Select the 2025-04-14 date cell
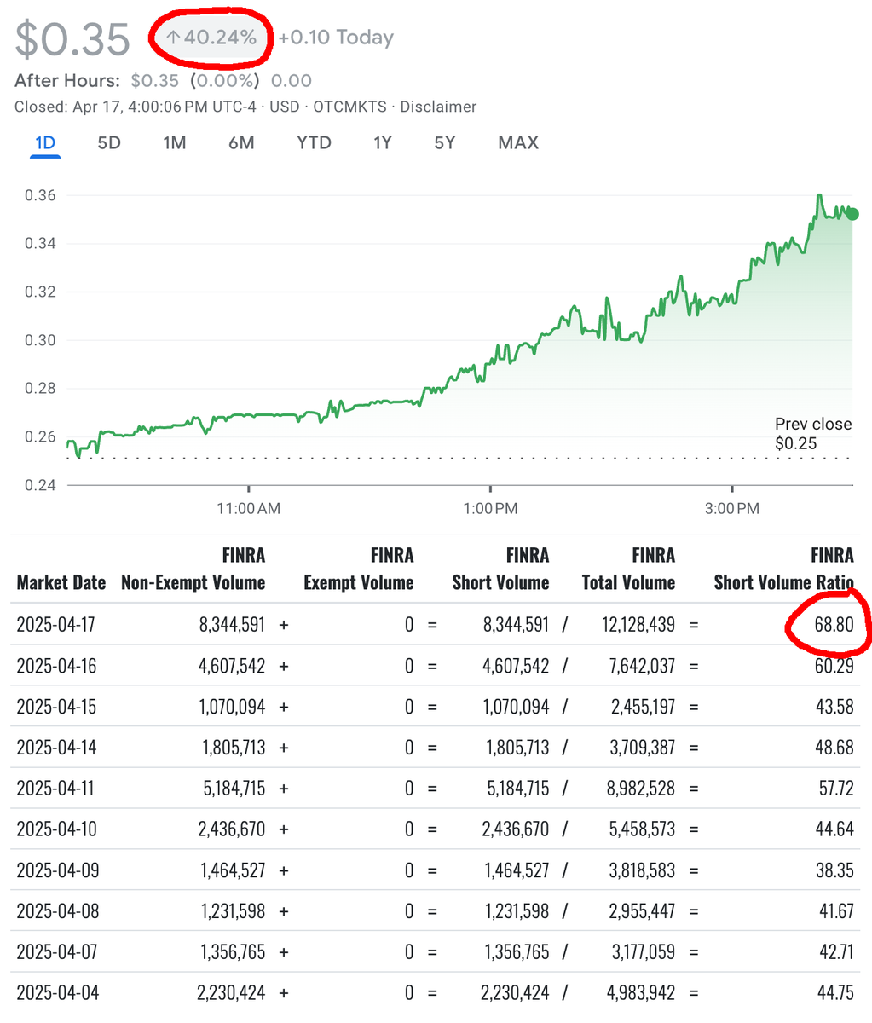The height and width of the screenshot is (1023, 872). pos(56,748)
